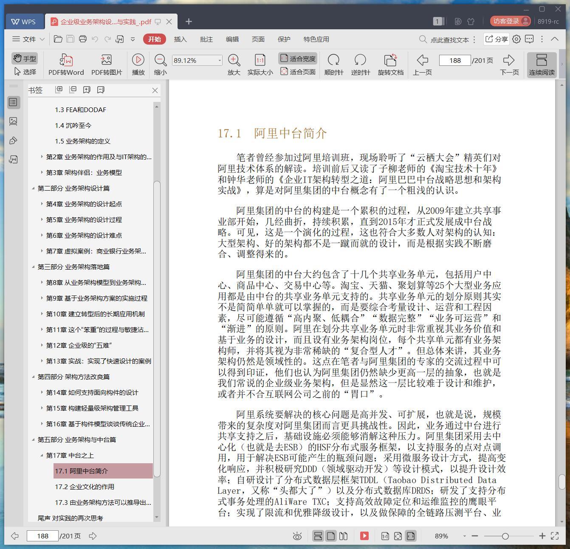
Task: Zoom out with 缩小 magnifier icon
Action: pyautogui.click(x=160, y=60)
